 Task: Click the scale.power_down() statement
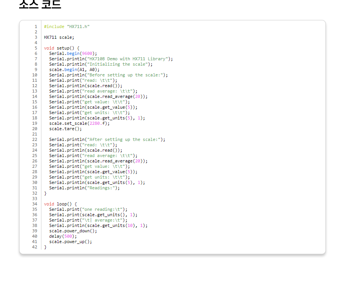(73, 231)
